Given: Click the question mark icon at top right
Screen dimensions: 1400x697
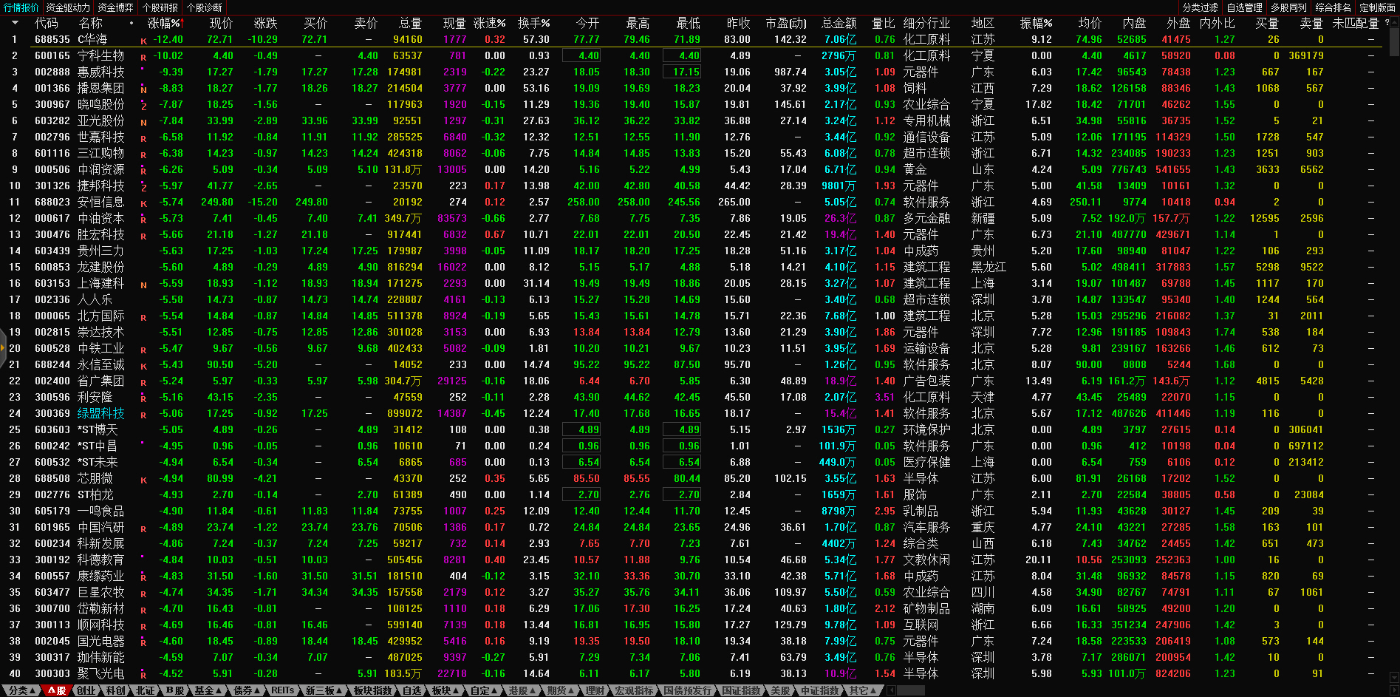Looking at the screenshot, I should click(x=1386, y=23).
